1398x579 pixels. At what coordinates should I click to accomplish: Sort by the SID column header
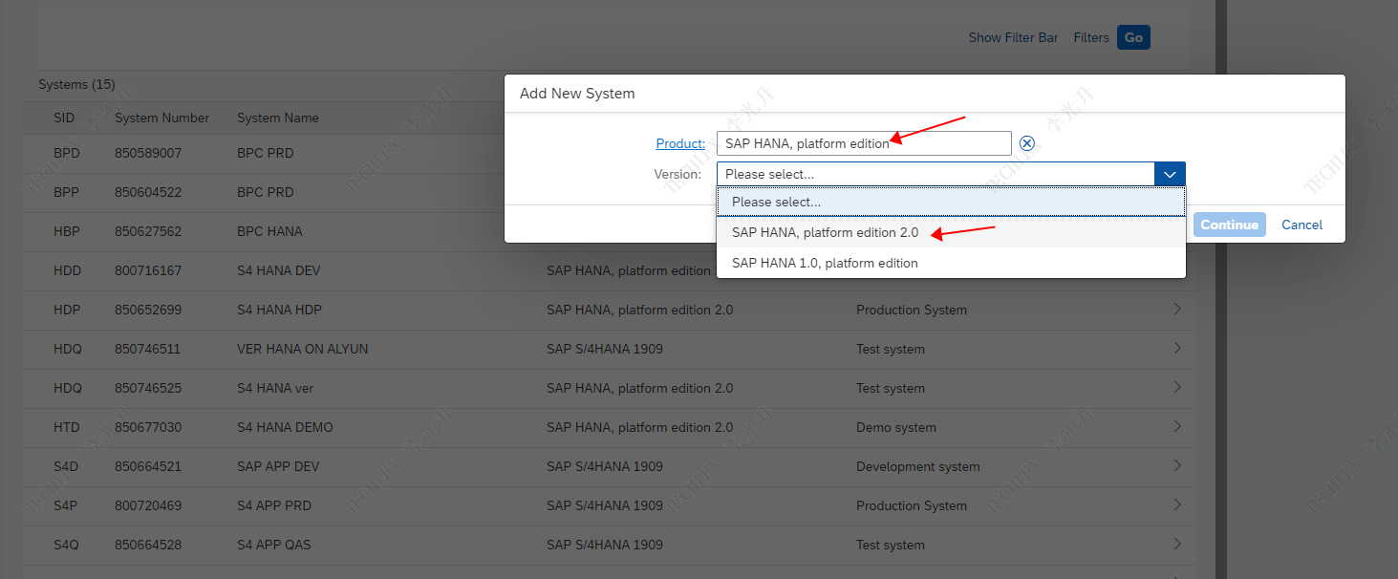click(x=64, y=118)
